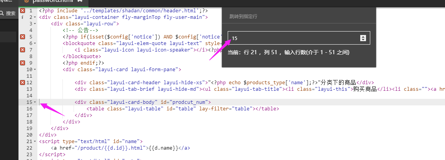The width and height of the screenshot is (445, 160).
Task: Click the closing blockquote tag on line 8
Action: pos(82,57)
